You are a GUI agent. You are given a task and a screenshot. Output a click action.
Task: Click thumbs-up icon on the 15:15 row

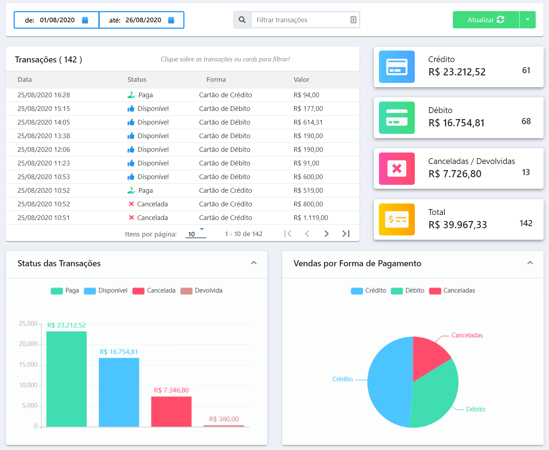click(x=131, y=108)
